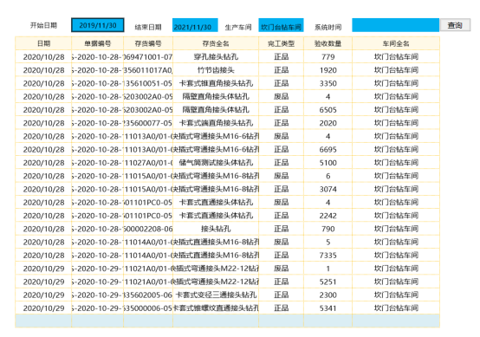
Task: Click the 系统时间 label
Action: point(328,27)
